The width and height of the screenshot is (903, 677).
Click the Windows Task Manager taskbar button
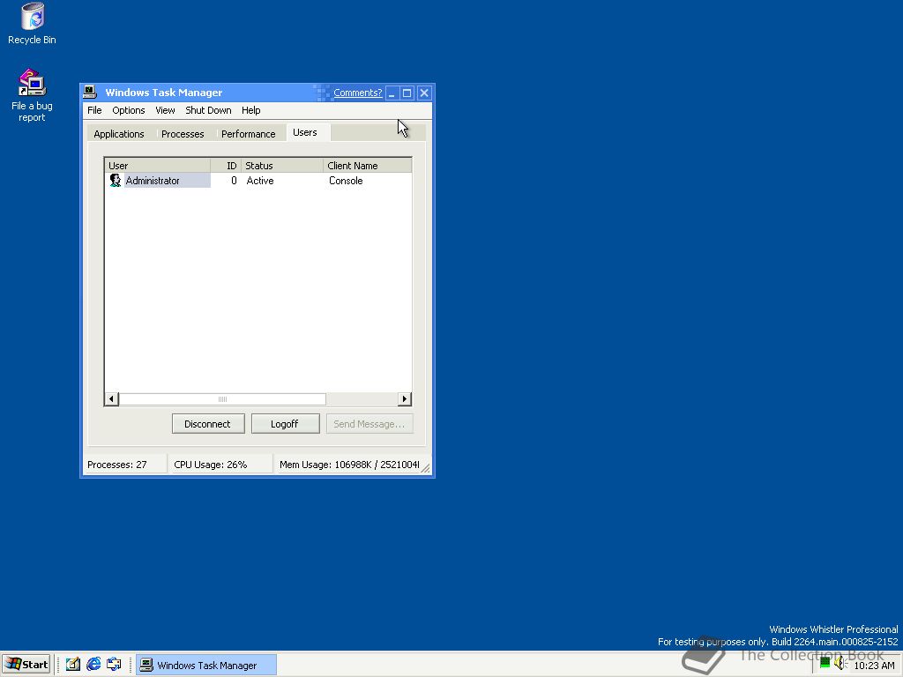tap(206, 665)
